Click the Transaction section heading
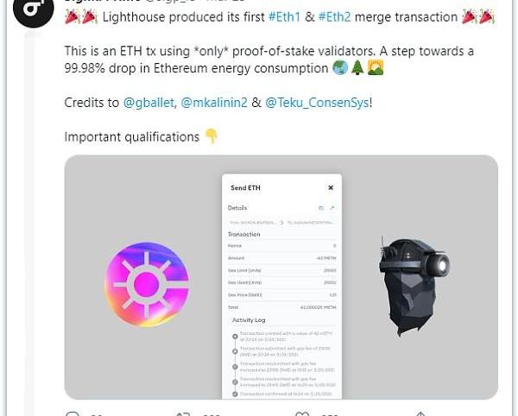The height and width of the screenshot is (416, 518). 244,234
